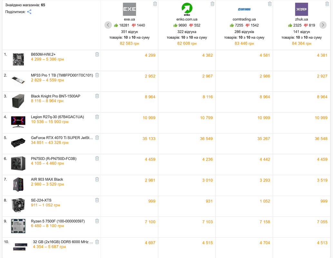Delete AIR 903 MAX Black case item
333x258 pixels.
tap(97, 179)
